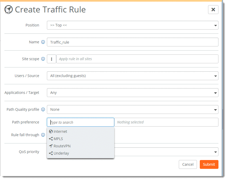
Task: Click the Rule fall through info icon
Action: click(43, 135)
